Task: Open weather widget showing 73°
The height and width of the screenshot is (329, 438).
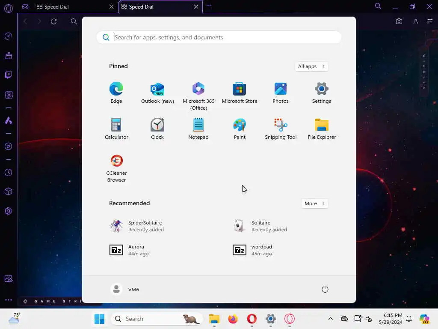Action: (14, 318)
